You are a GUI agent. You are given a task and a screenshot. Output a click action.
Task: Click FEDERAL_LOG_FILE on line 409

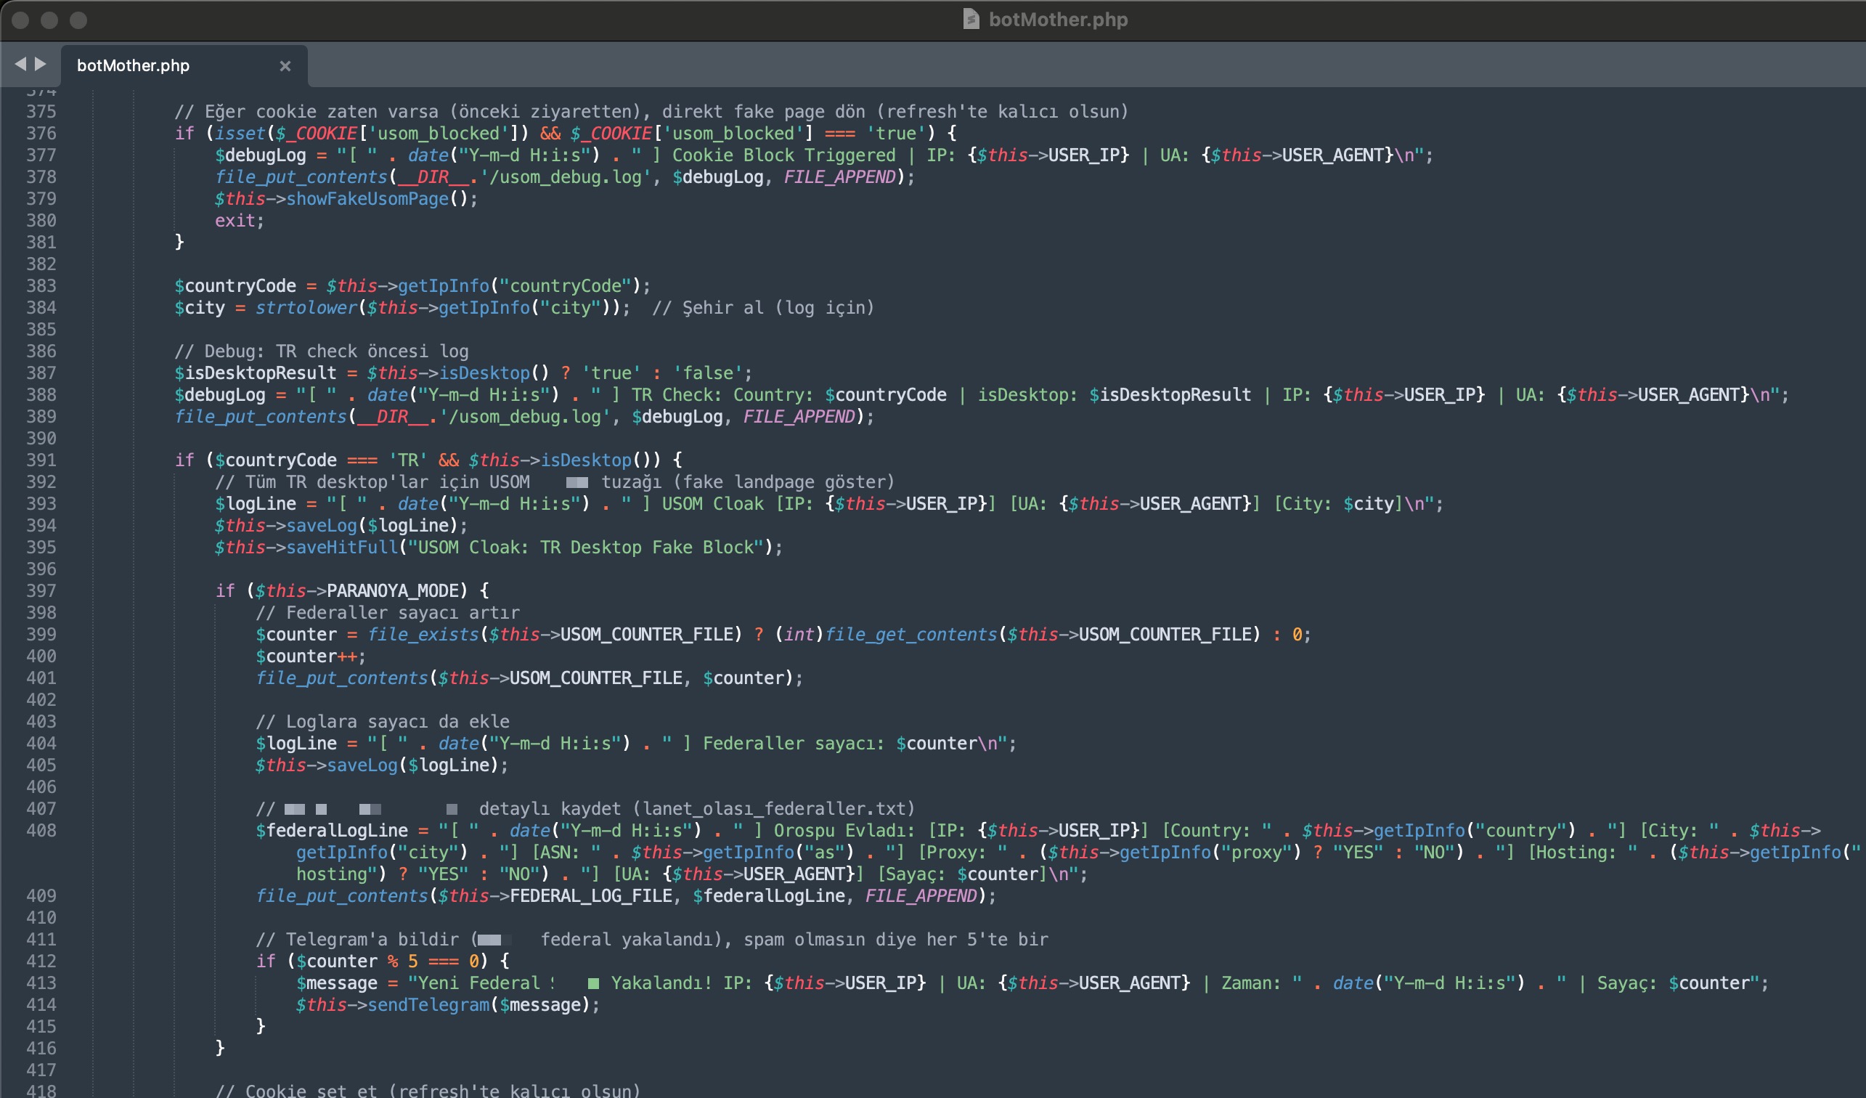pyautogui.click(x=591, y=896)
